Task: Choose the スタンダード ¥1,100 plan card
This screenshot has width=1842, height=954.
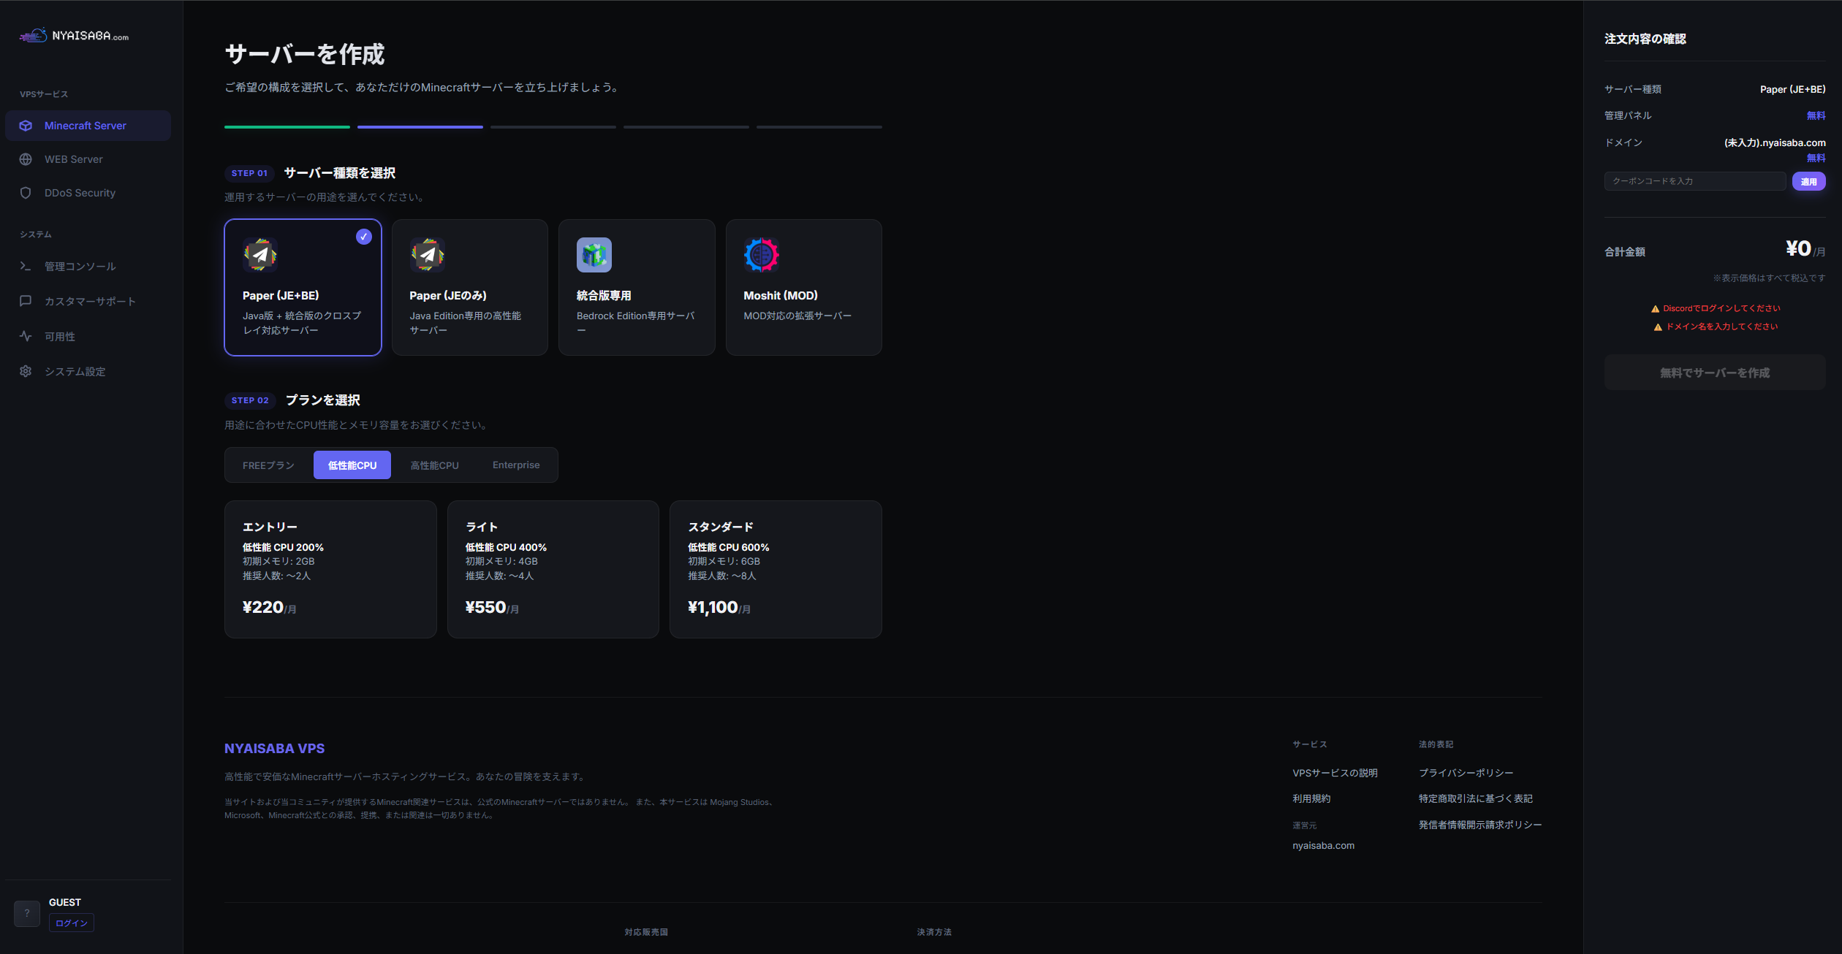Action: 776,569
